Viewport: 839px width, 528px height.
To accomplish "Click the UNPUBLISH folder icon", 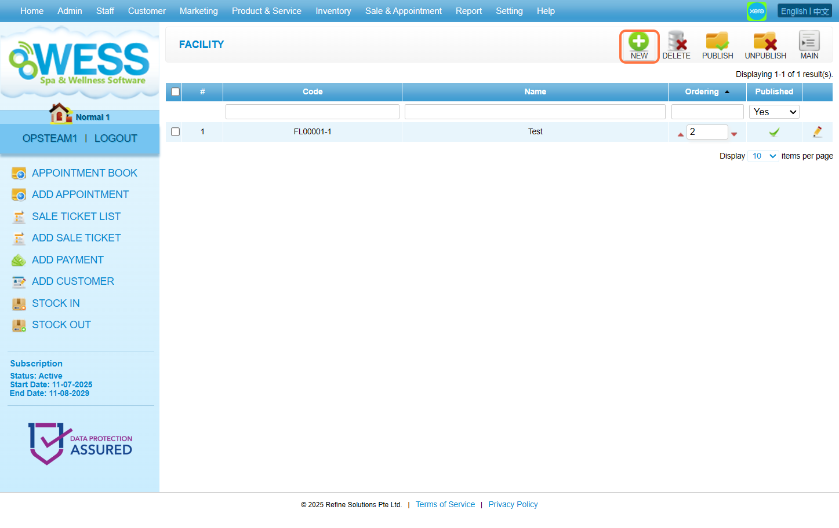I will point(765,42).
